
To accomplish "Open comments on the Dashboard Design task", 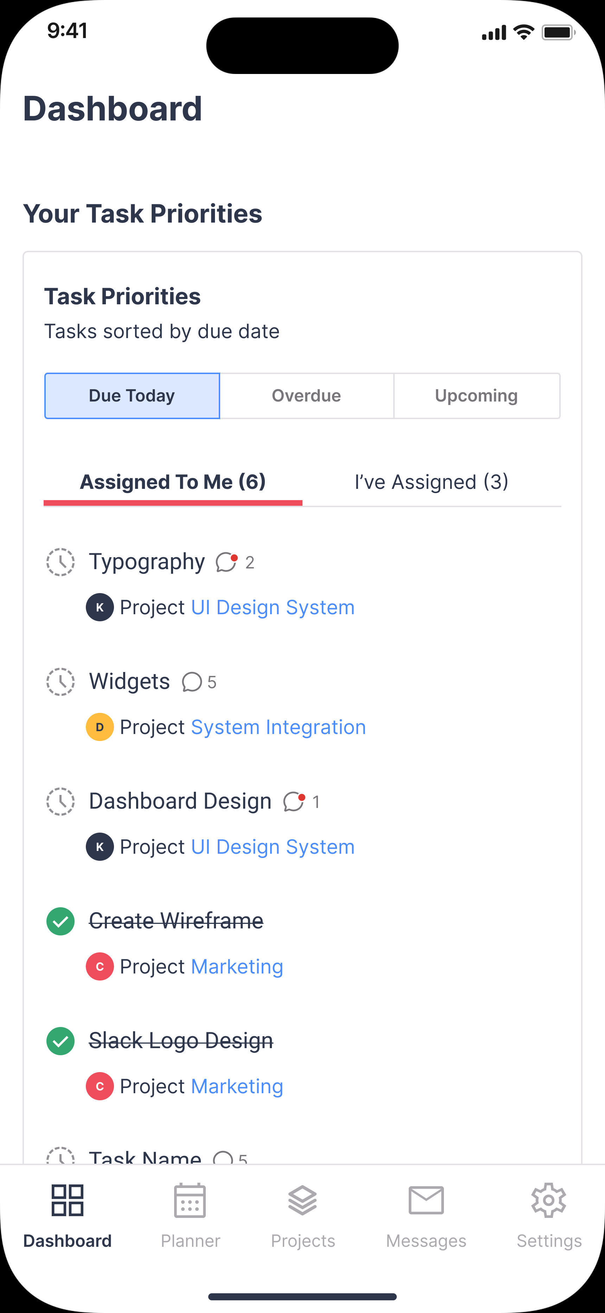I will (x=294, y=802).
